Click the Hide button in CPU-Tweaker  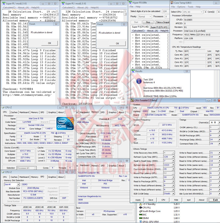[x=176, y=200]
